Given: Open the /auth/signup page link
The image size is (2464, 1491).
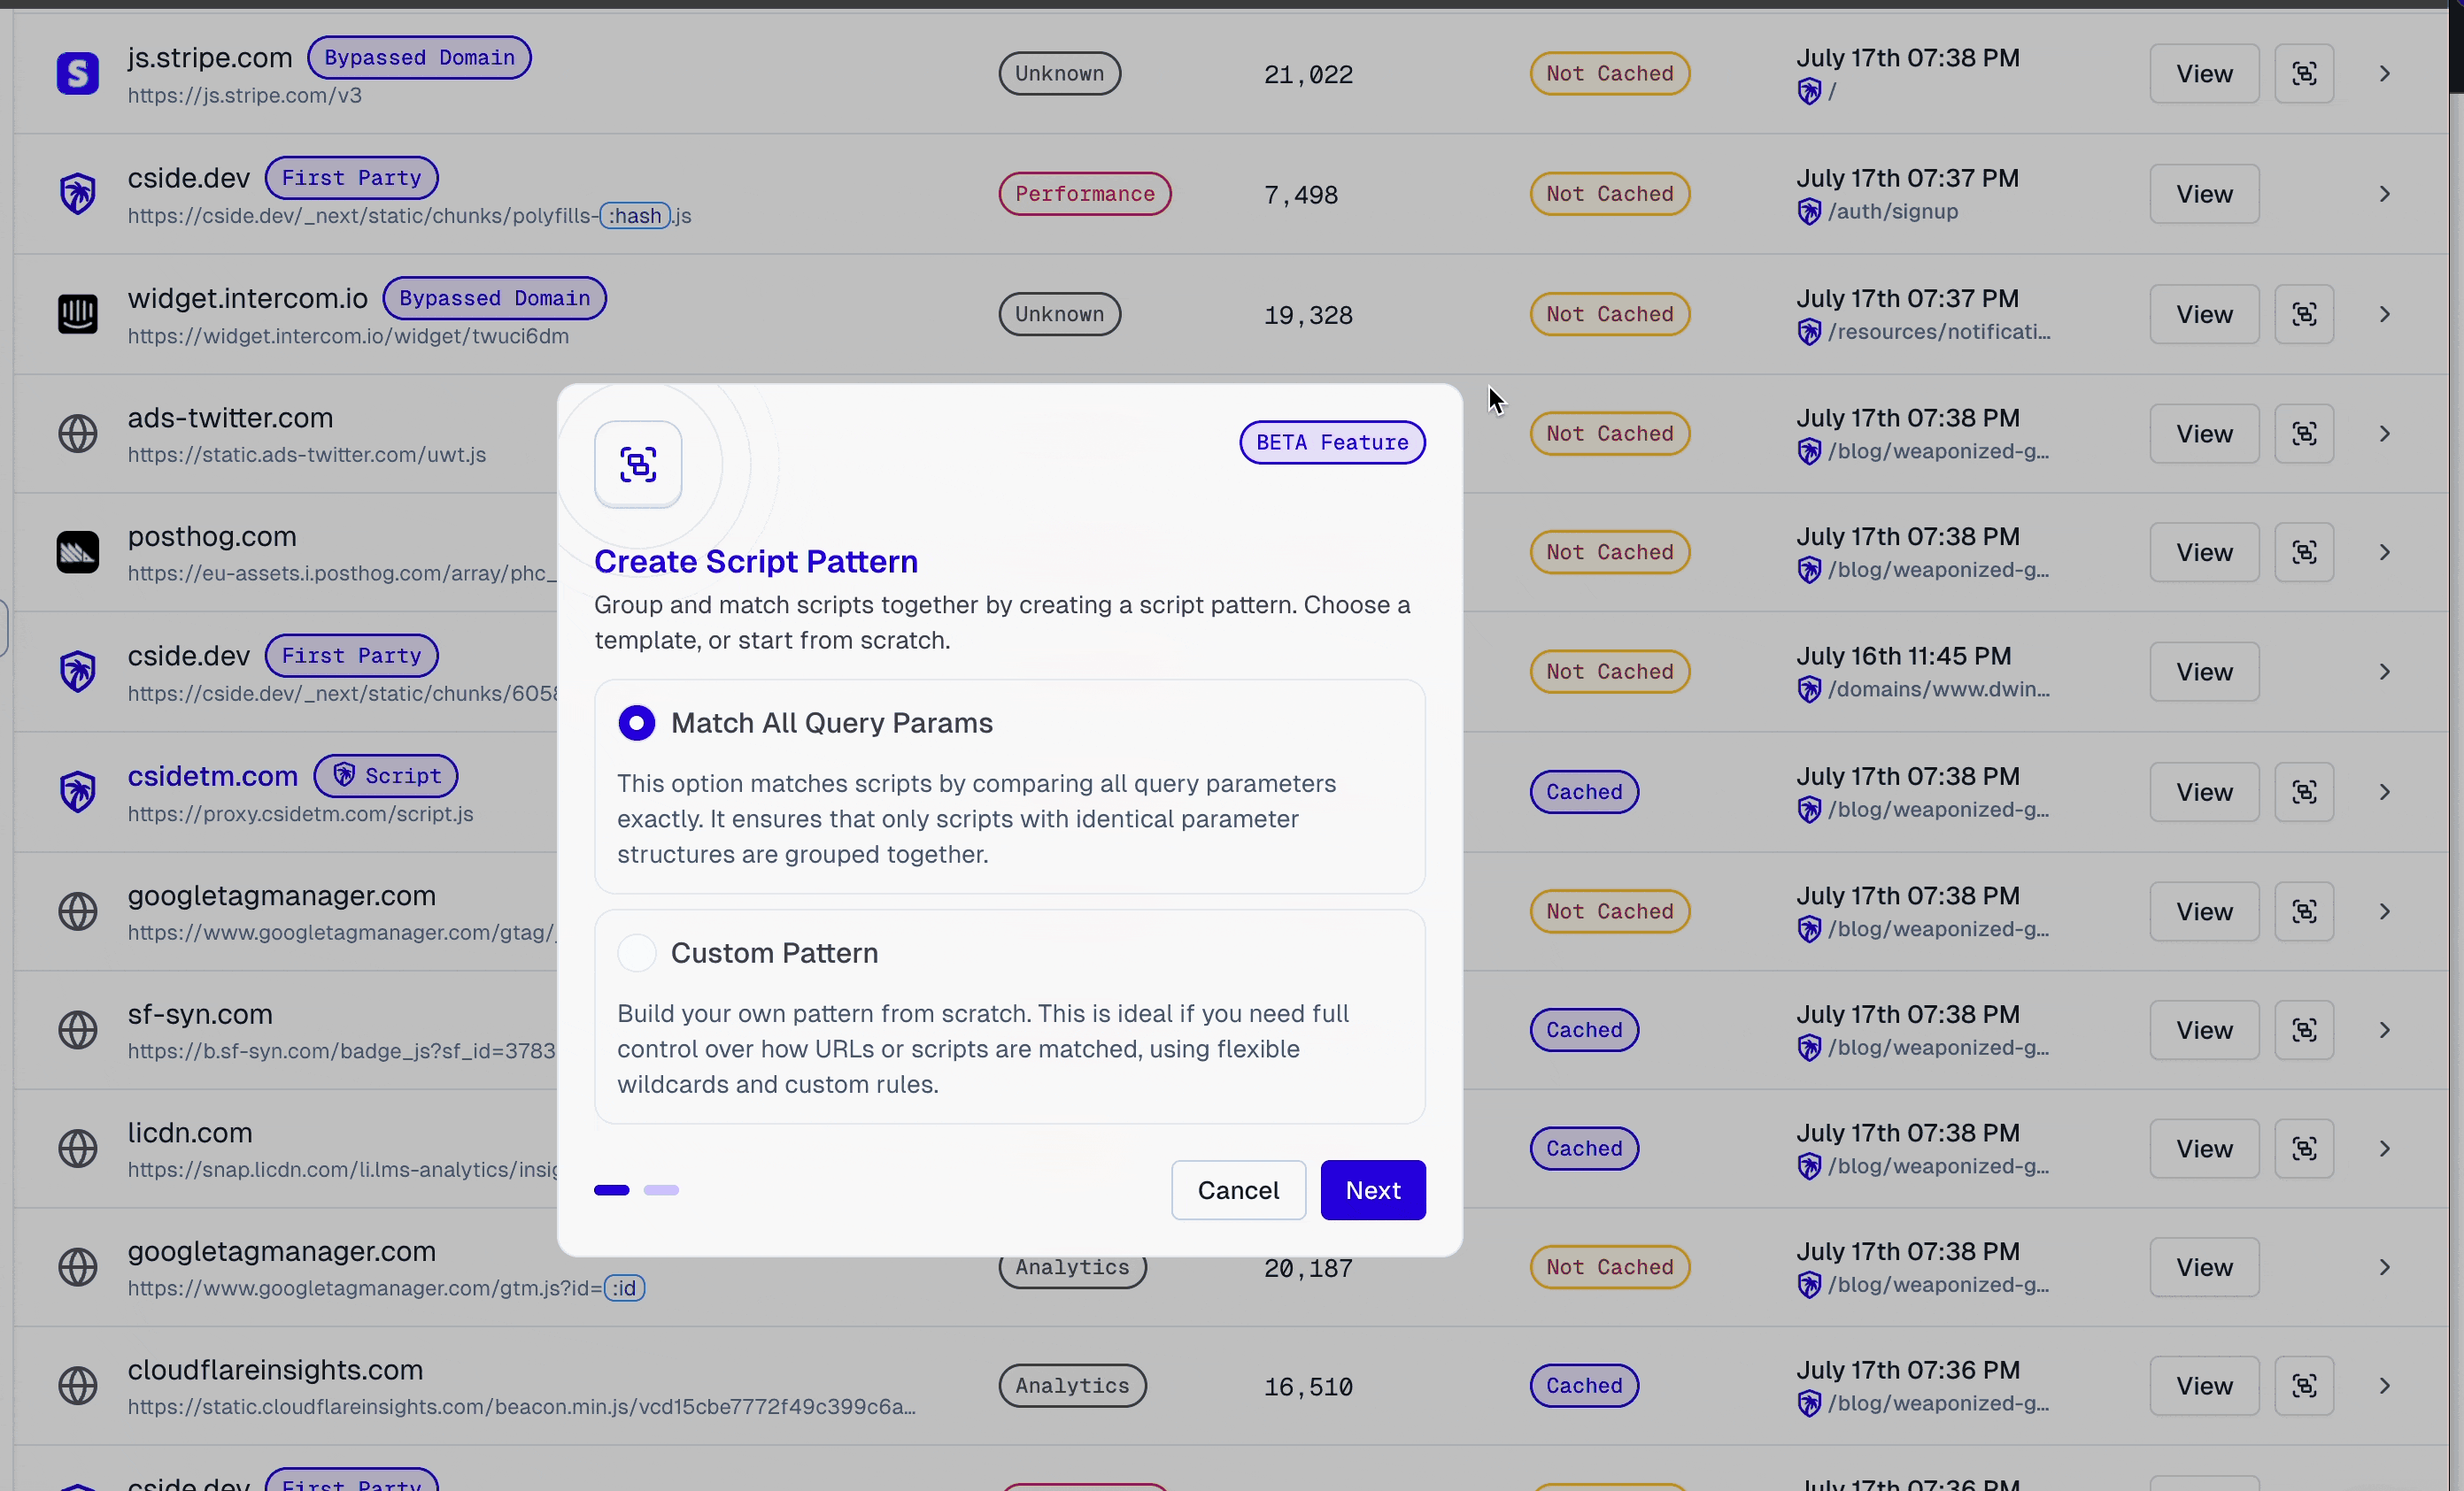Looking at the screenshot, I should point(1892,211).
